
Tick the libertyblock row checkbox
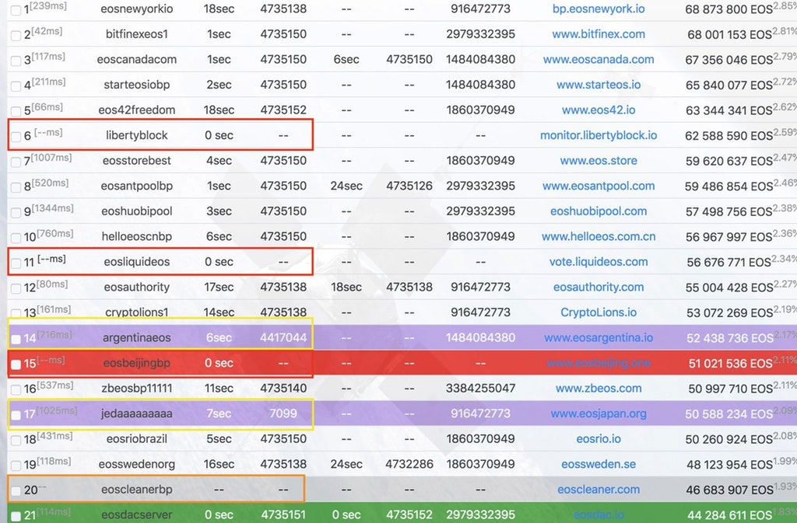[16, 137]
